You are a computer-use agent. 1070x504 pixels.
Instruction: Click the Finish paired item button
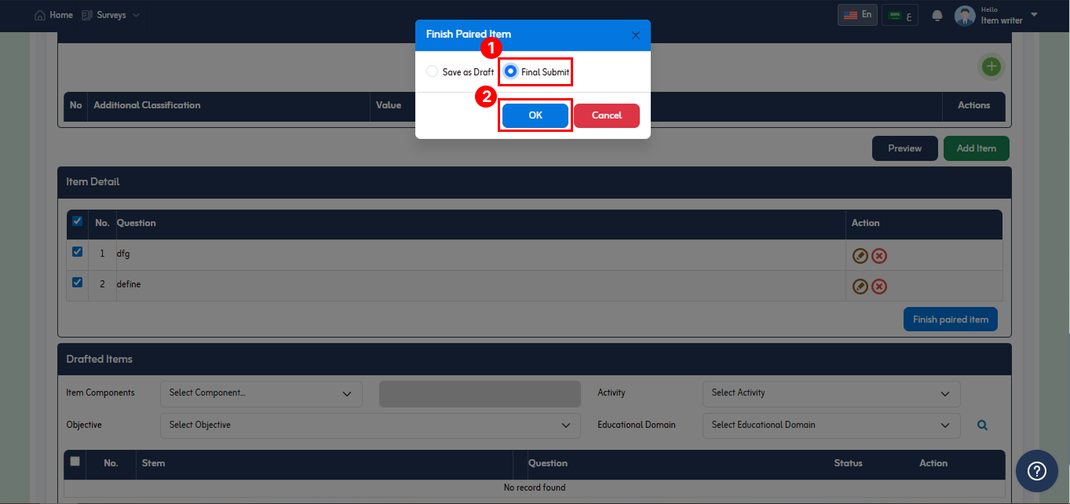(951, 320)
